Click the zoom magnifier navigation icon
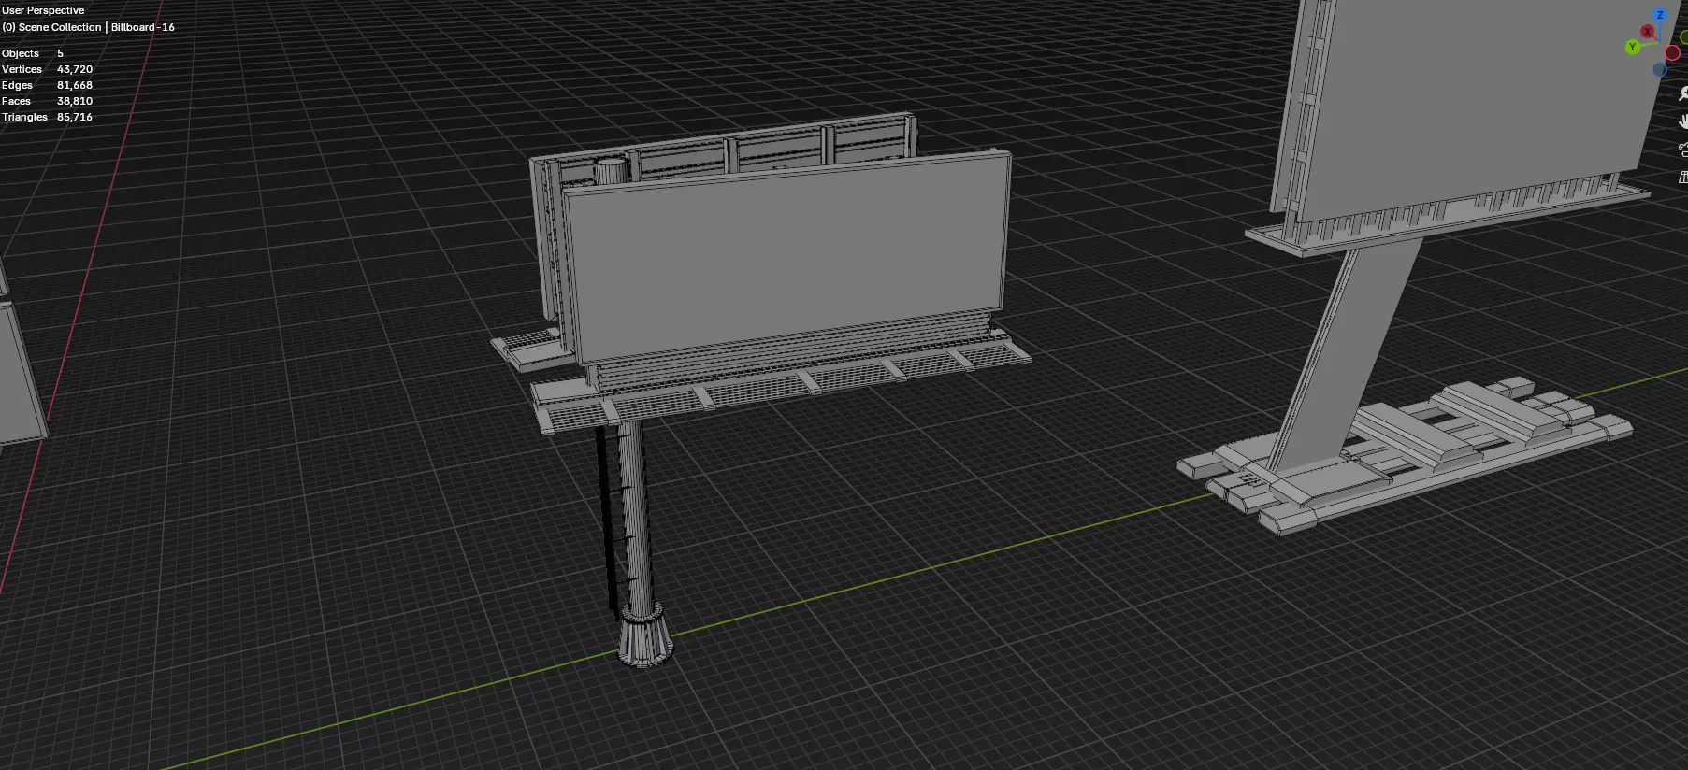1688x770 pixels. click(x=1682, y=93)
